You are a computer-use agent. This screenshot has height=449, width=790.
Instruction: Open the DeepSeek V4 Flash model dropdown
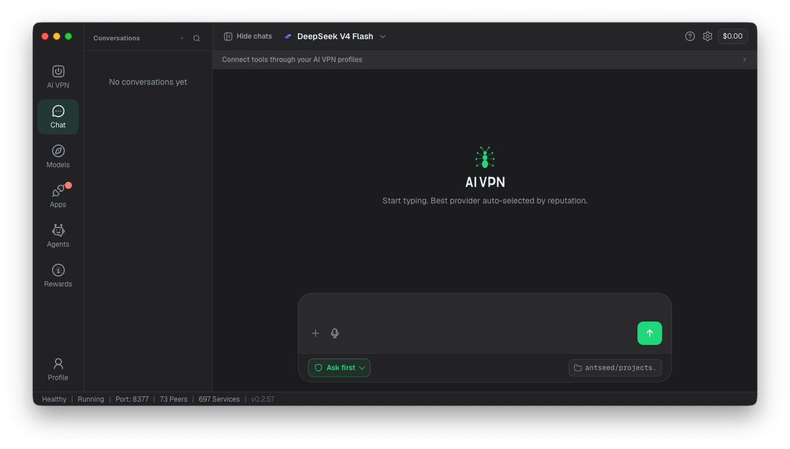click(x=335, y=36)
